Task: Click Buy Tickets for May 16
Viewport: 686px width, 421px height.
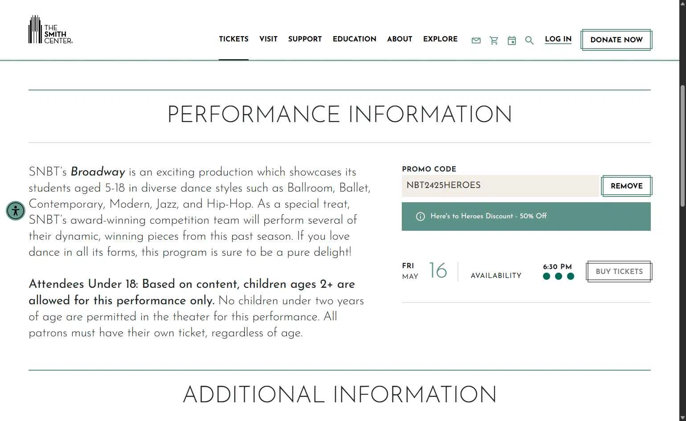Action: click(619, 271)
